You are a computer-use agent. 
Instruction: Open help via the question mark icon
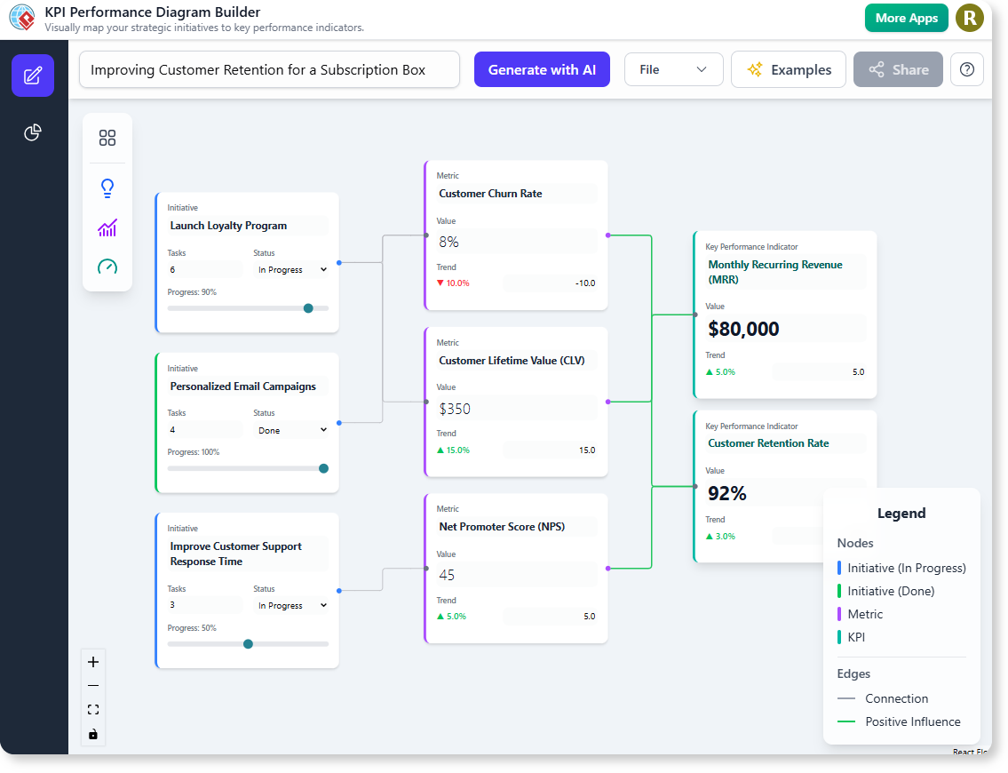coord(967,68)
